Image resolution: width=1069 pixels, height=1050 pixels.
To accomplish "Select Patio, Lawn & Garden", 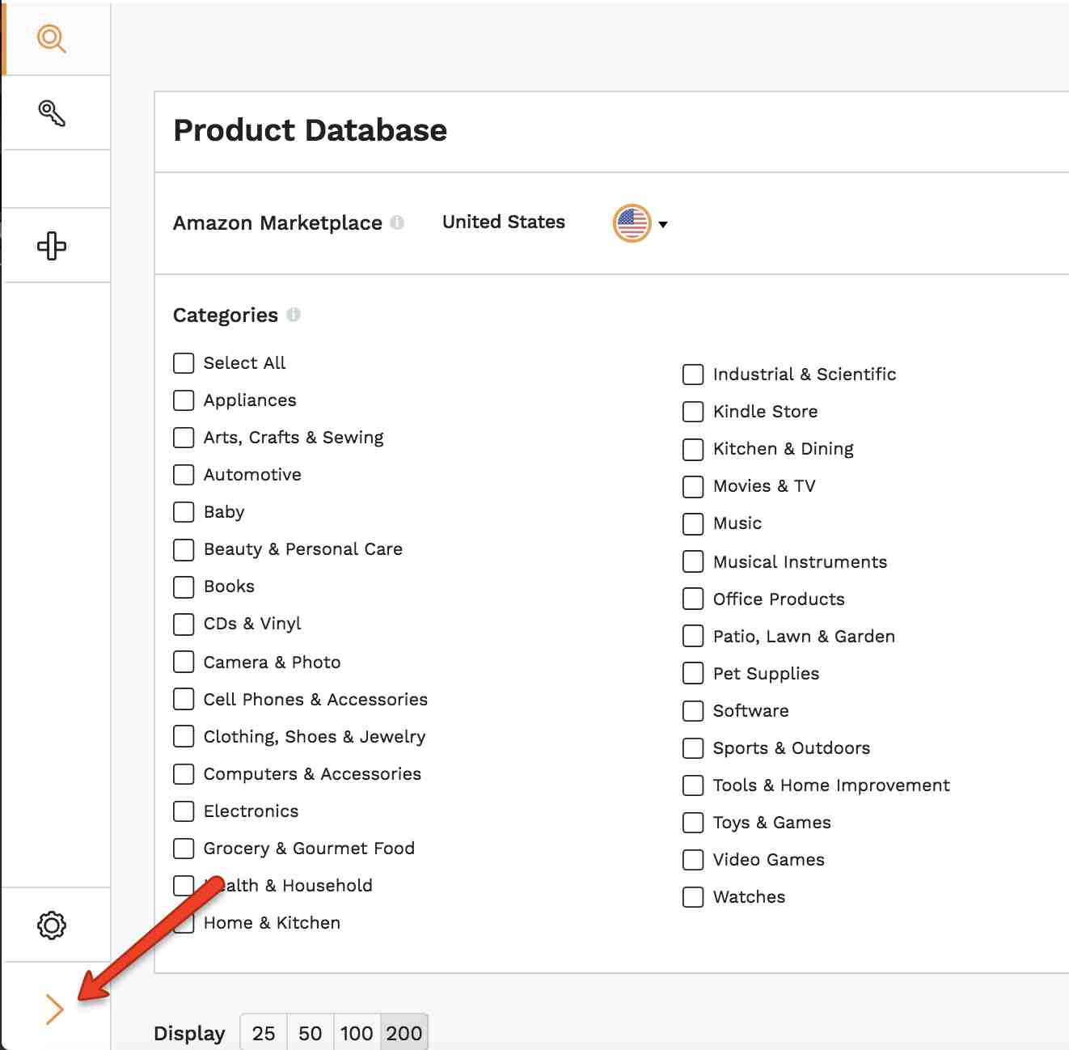I will pos(693,636).
